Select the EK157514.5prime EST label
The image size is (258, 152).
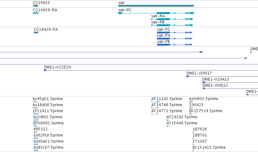(206, 111)
